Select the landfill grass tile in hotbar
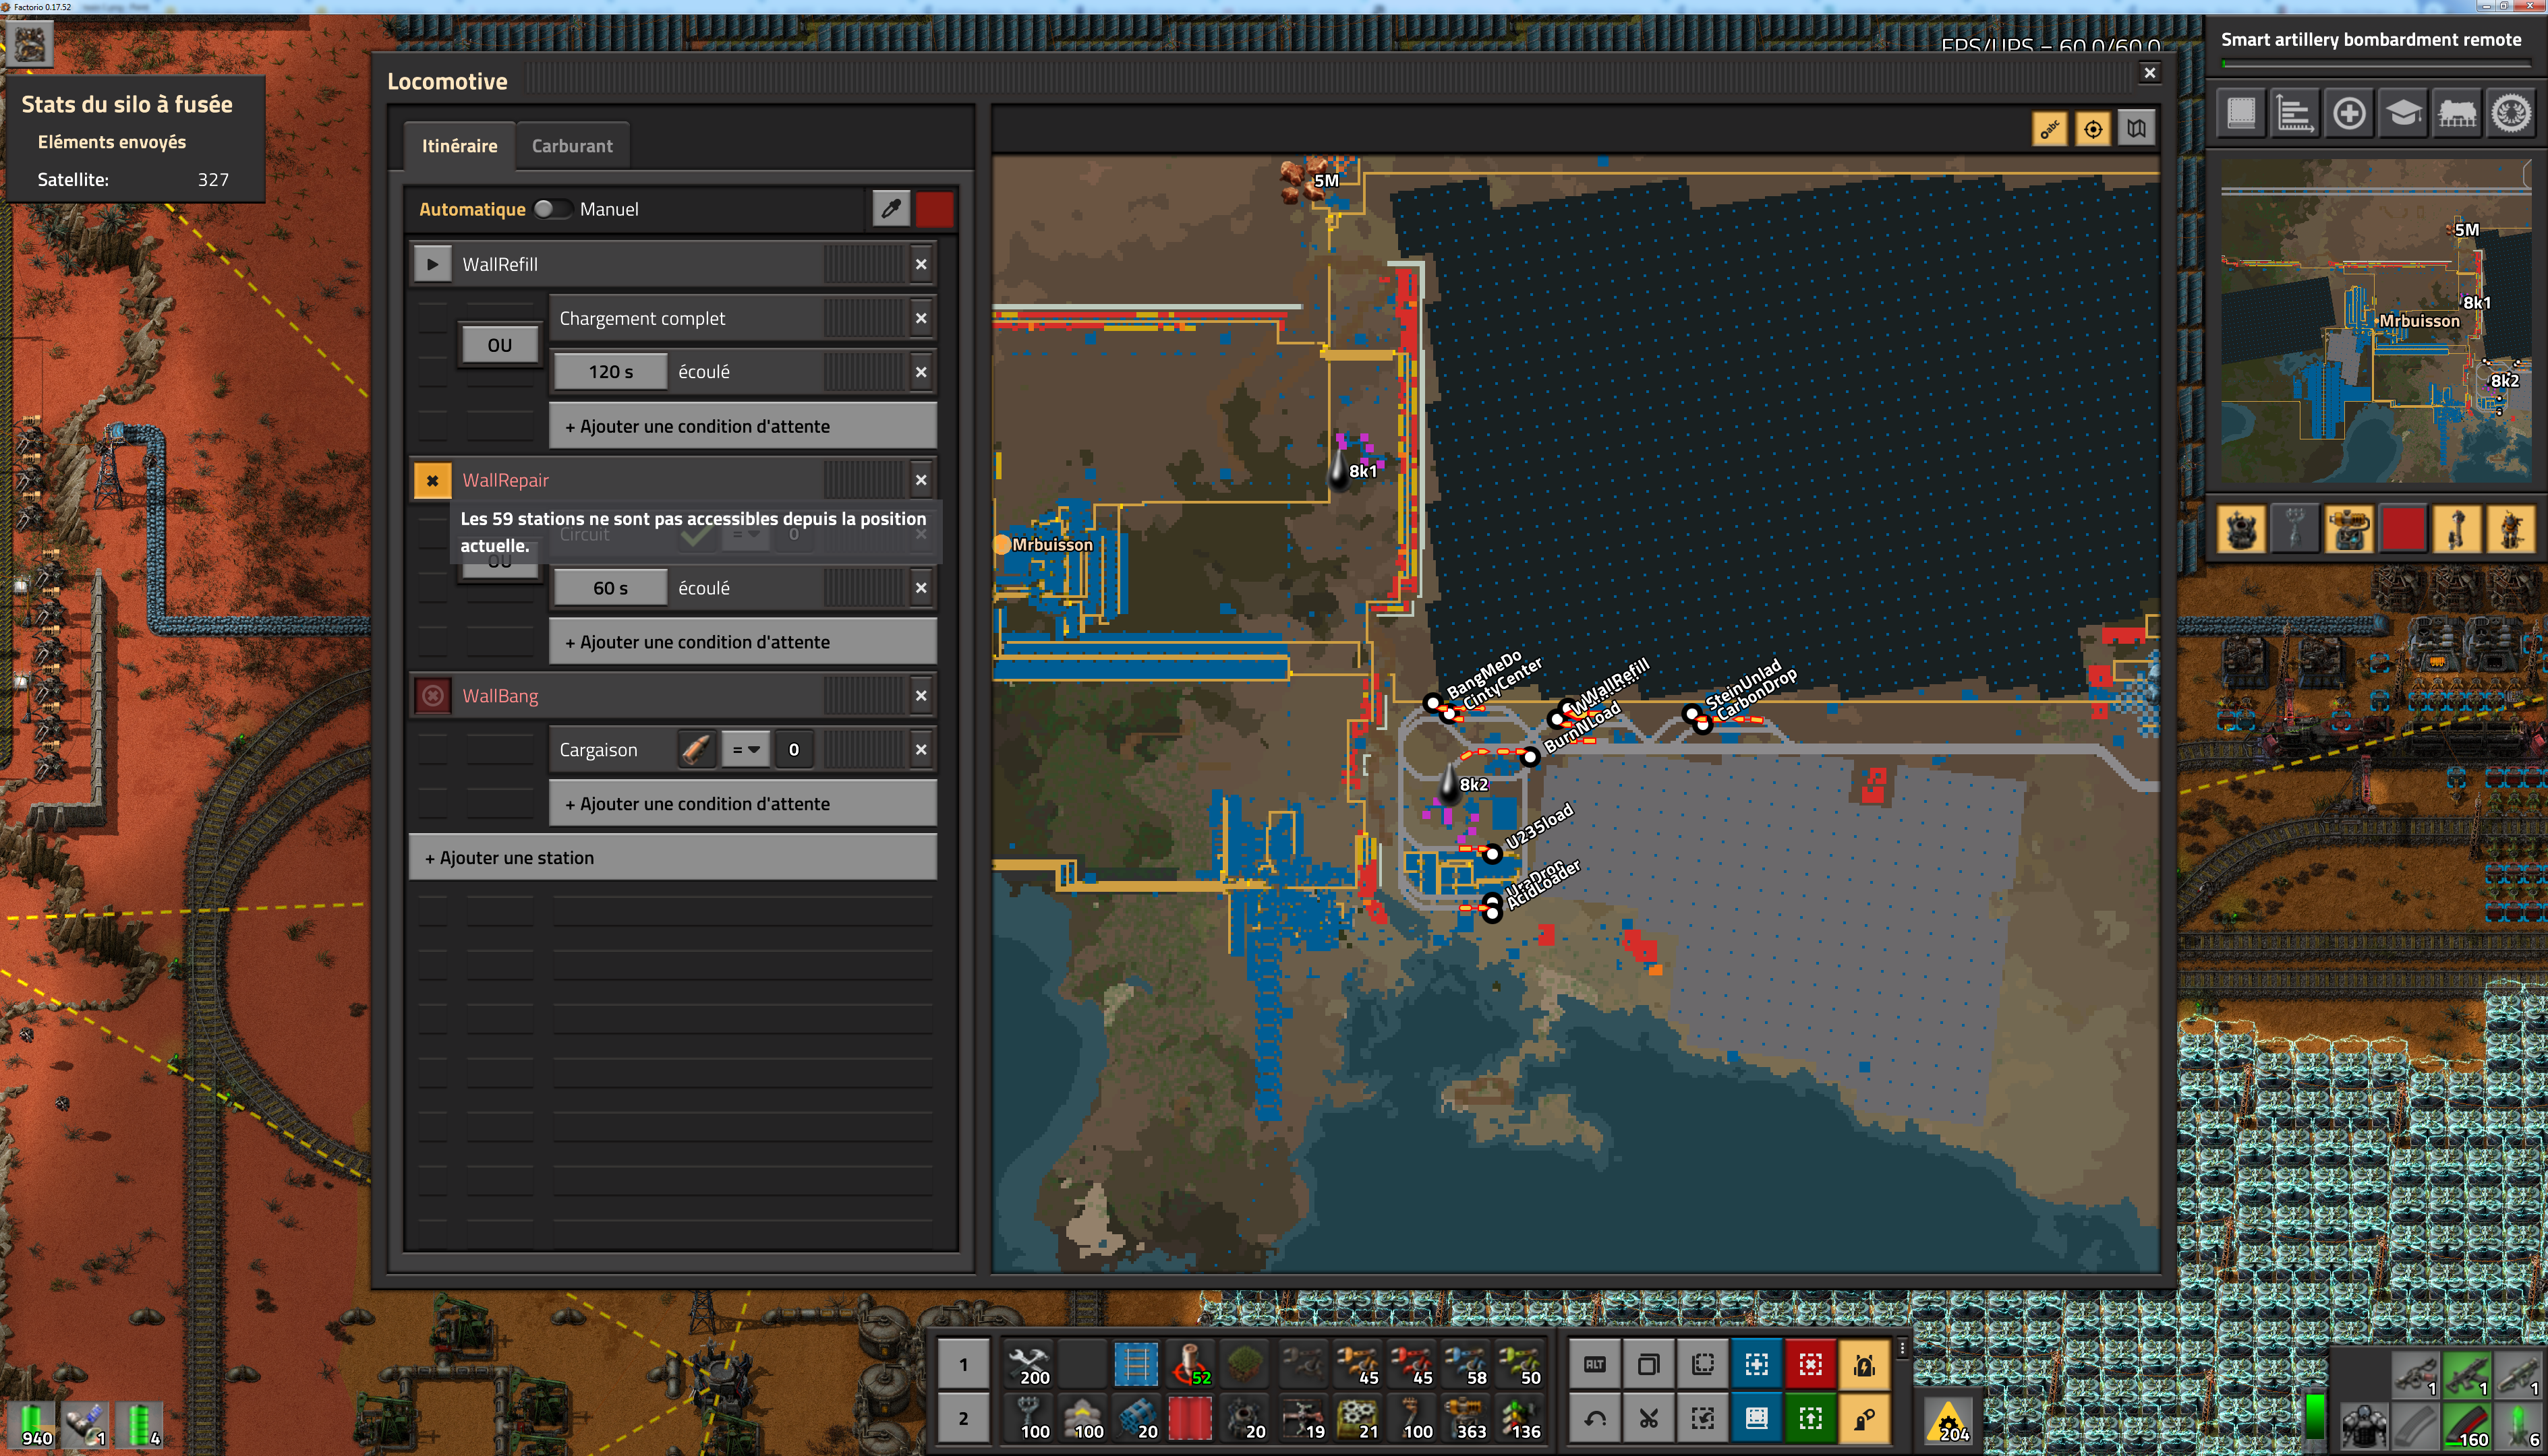This screenshot has height=1456, width=2548. [1244, 1364]
